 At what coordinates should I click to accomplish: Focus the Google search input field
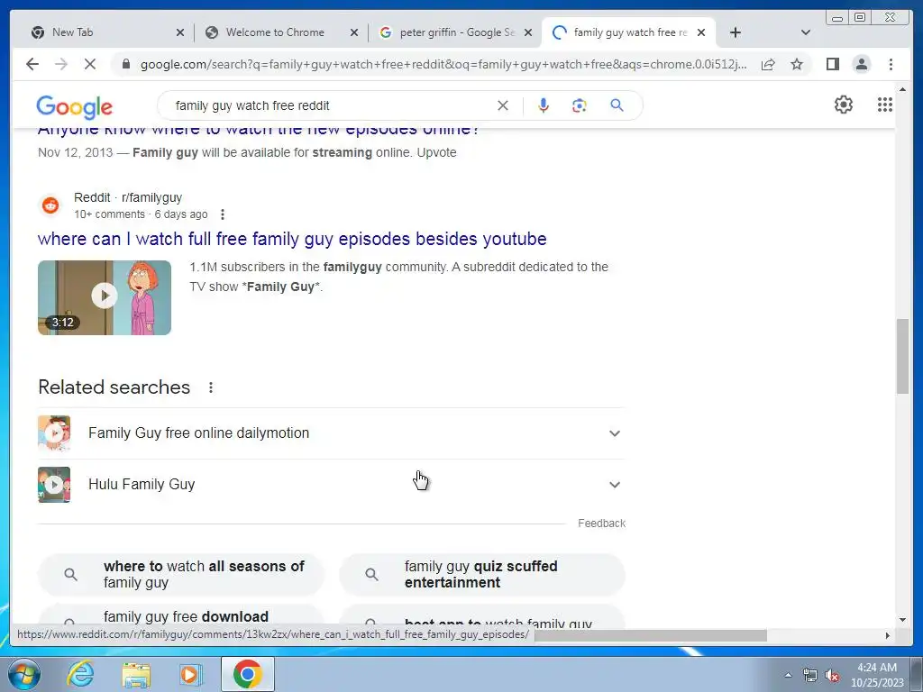coord(333,105)
